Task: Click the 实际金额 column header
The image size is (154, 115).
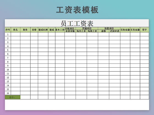Action: click(125, 30)
